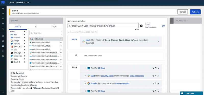
Task: Click the Google link in step 3
Action: pos(94,83)
